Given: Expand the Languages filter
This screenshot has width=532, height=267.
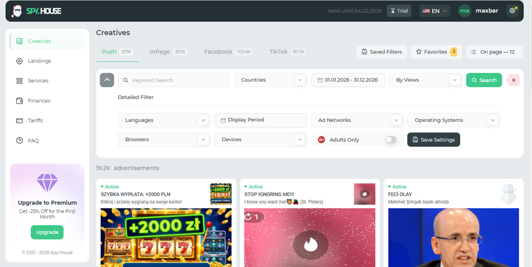Looking at the screenshot, I should point(164,120).
